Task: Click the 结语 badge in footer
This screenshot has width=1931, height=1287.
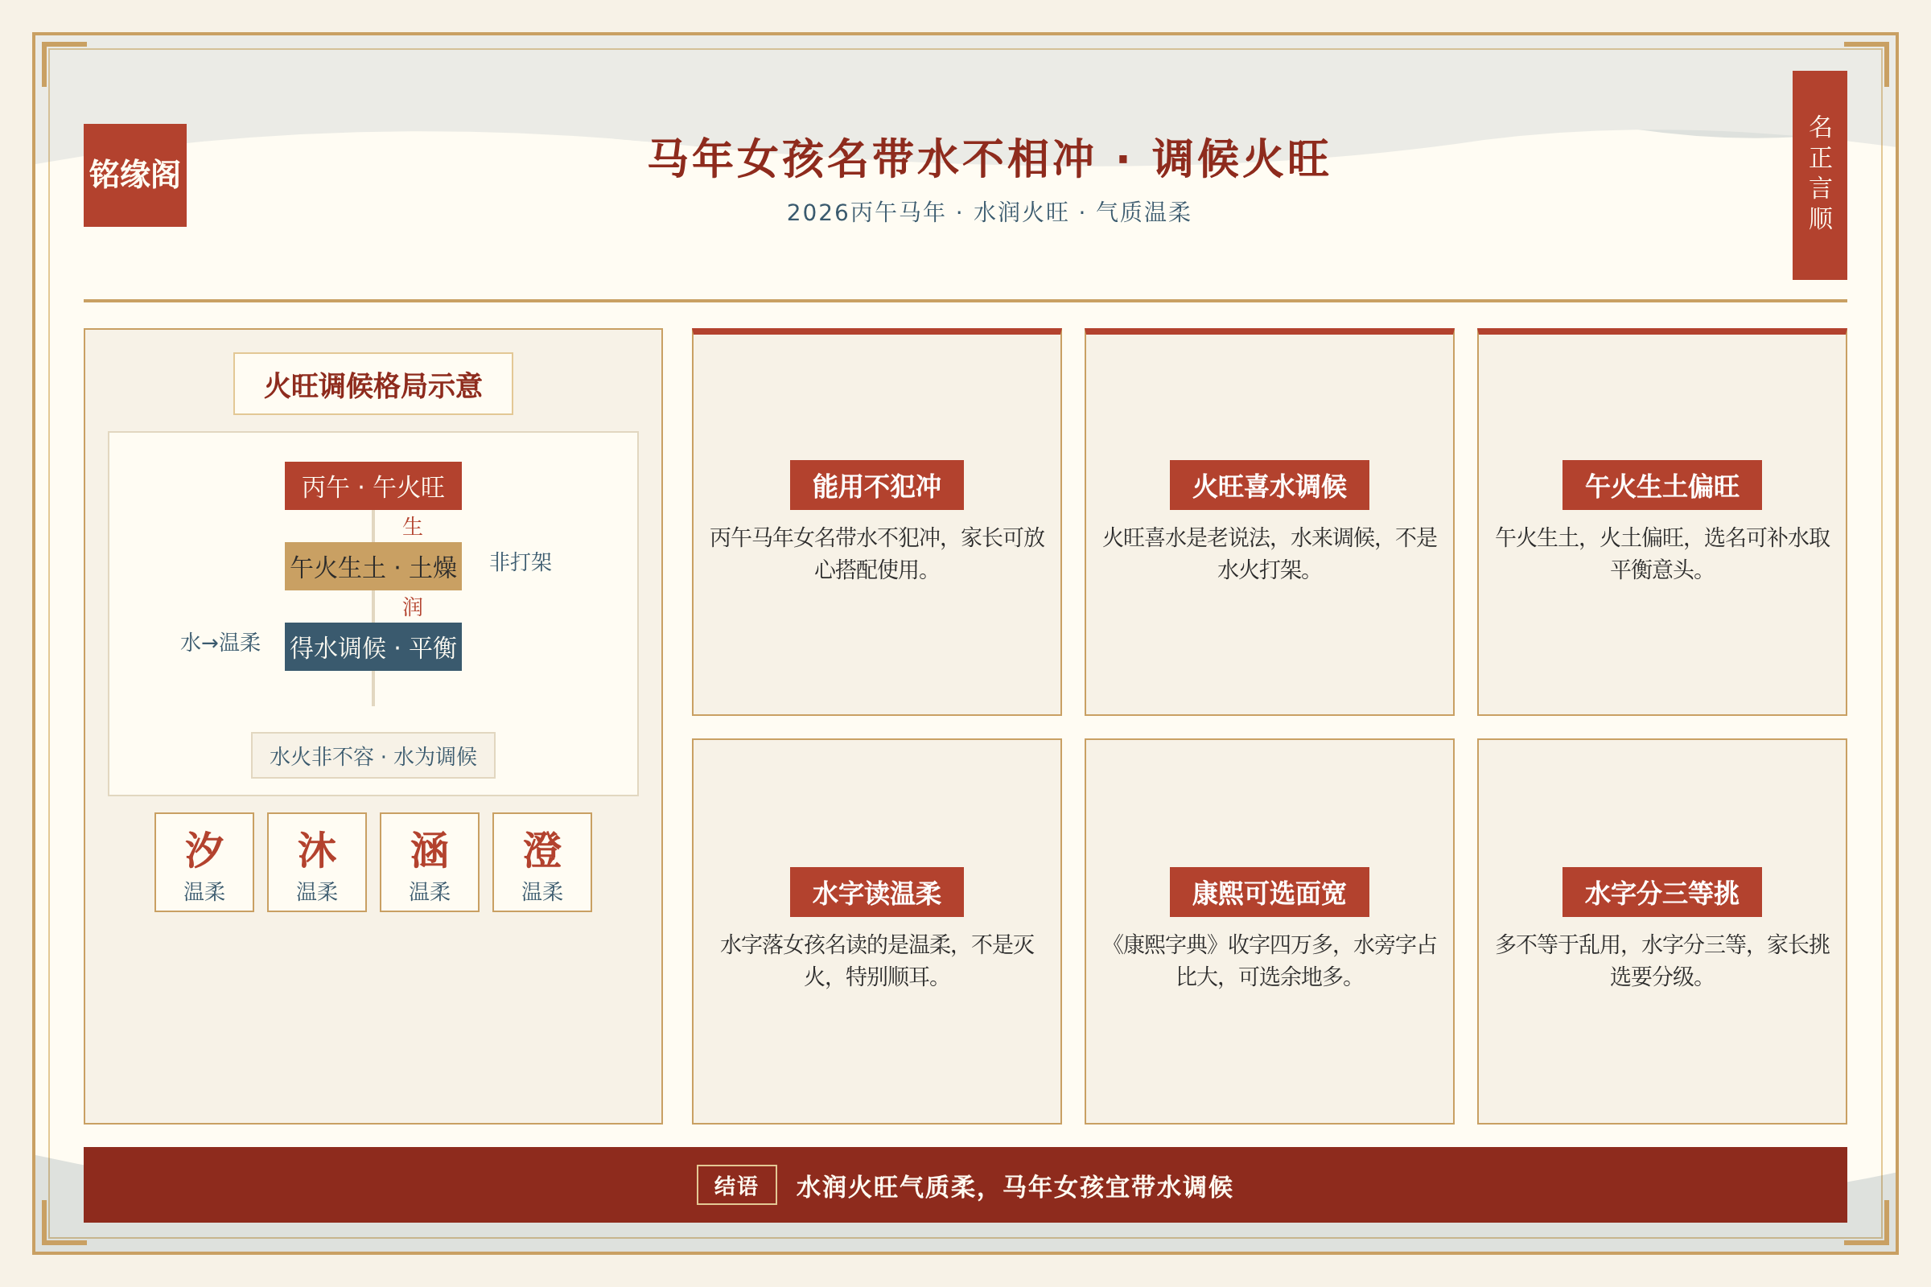Action: point(736,1185)
